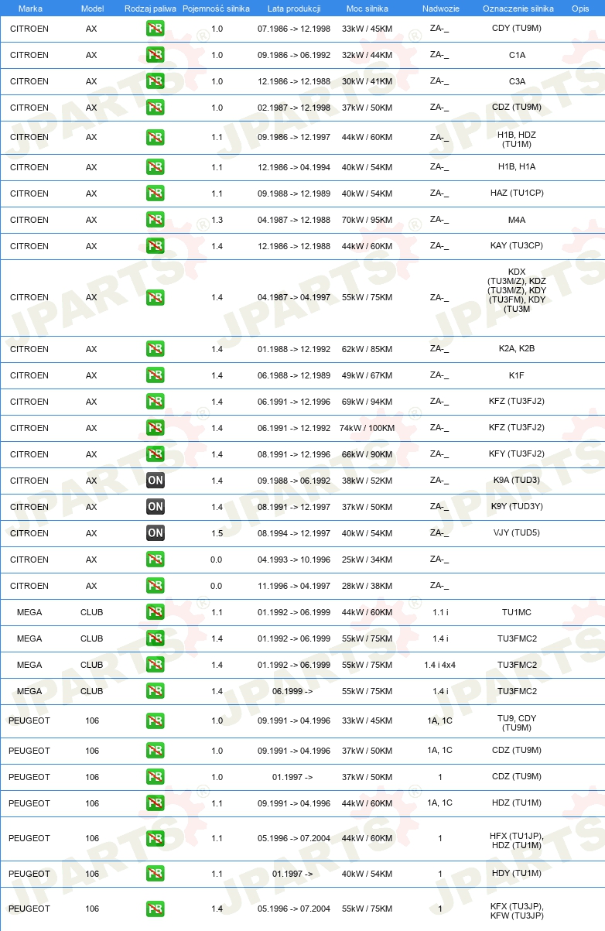The width and height of the screenshot is (605, 931).
Task: Click the production dates 12.1986 -> 04.1994
Action: (x=294, y=167)
